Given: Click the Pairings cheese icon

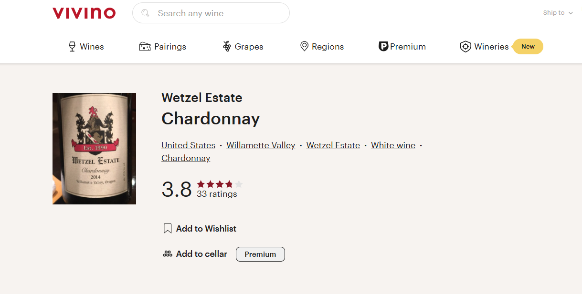Looking at the screenshot, I should (x=145, y=47).
